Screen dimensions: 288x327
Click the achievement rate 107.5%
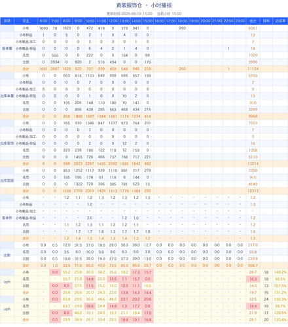pos(280,286)
